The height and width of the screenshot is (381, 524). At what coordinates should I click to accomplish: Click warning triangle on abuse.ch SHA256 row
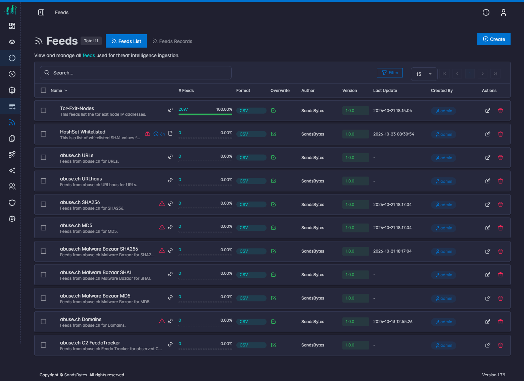click(x=162, y=204)
